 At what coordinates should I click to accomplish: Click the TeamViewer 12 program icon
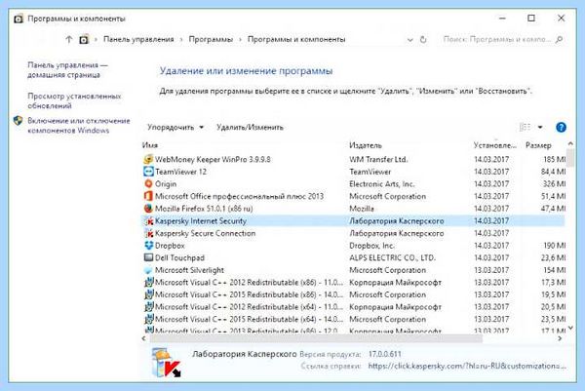148,172
